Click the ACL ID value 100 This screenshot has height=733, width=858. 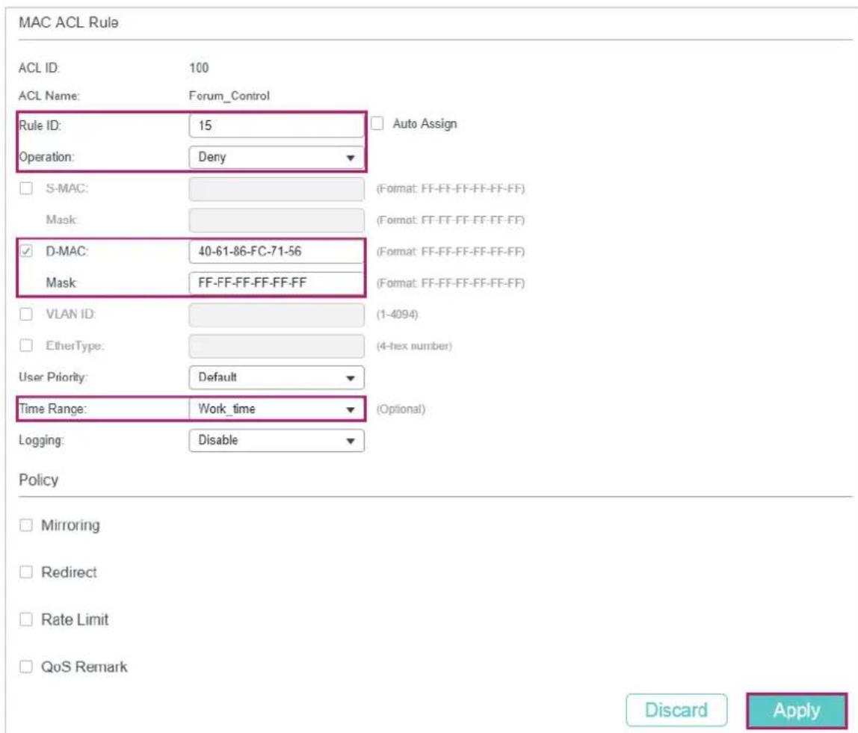coord(199,68)
